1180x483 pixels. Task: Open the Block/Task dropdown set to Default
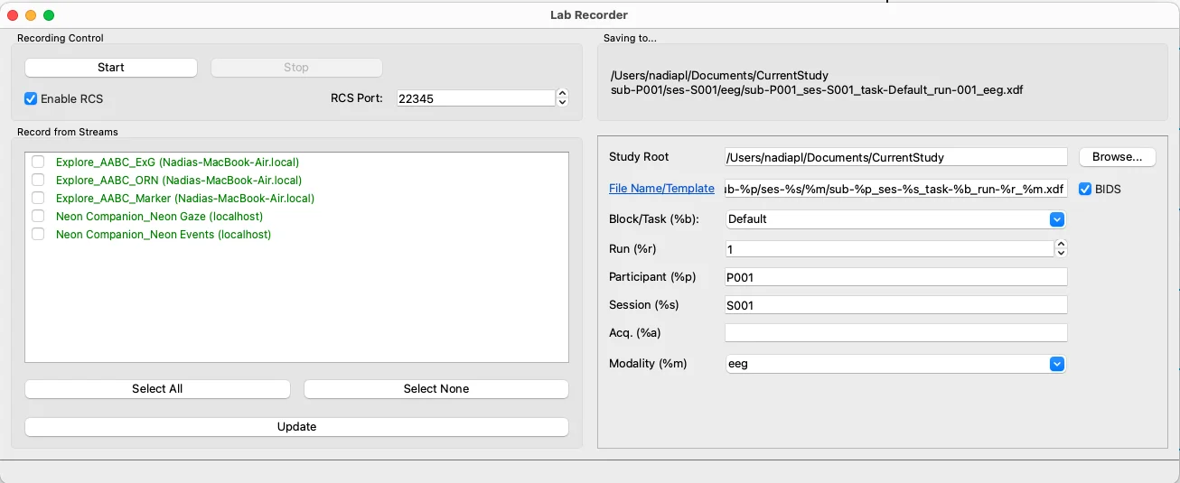895,218
